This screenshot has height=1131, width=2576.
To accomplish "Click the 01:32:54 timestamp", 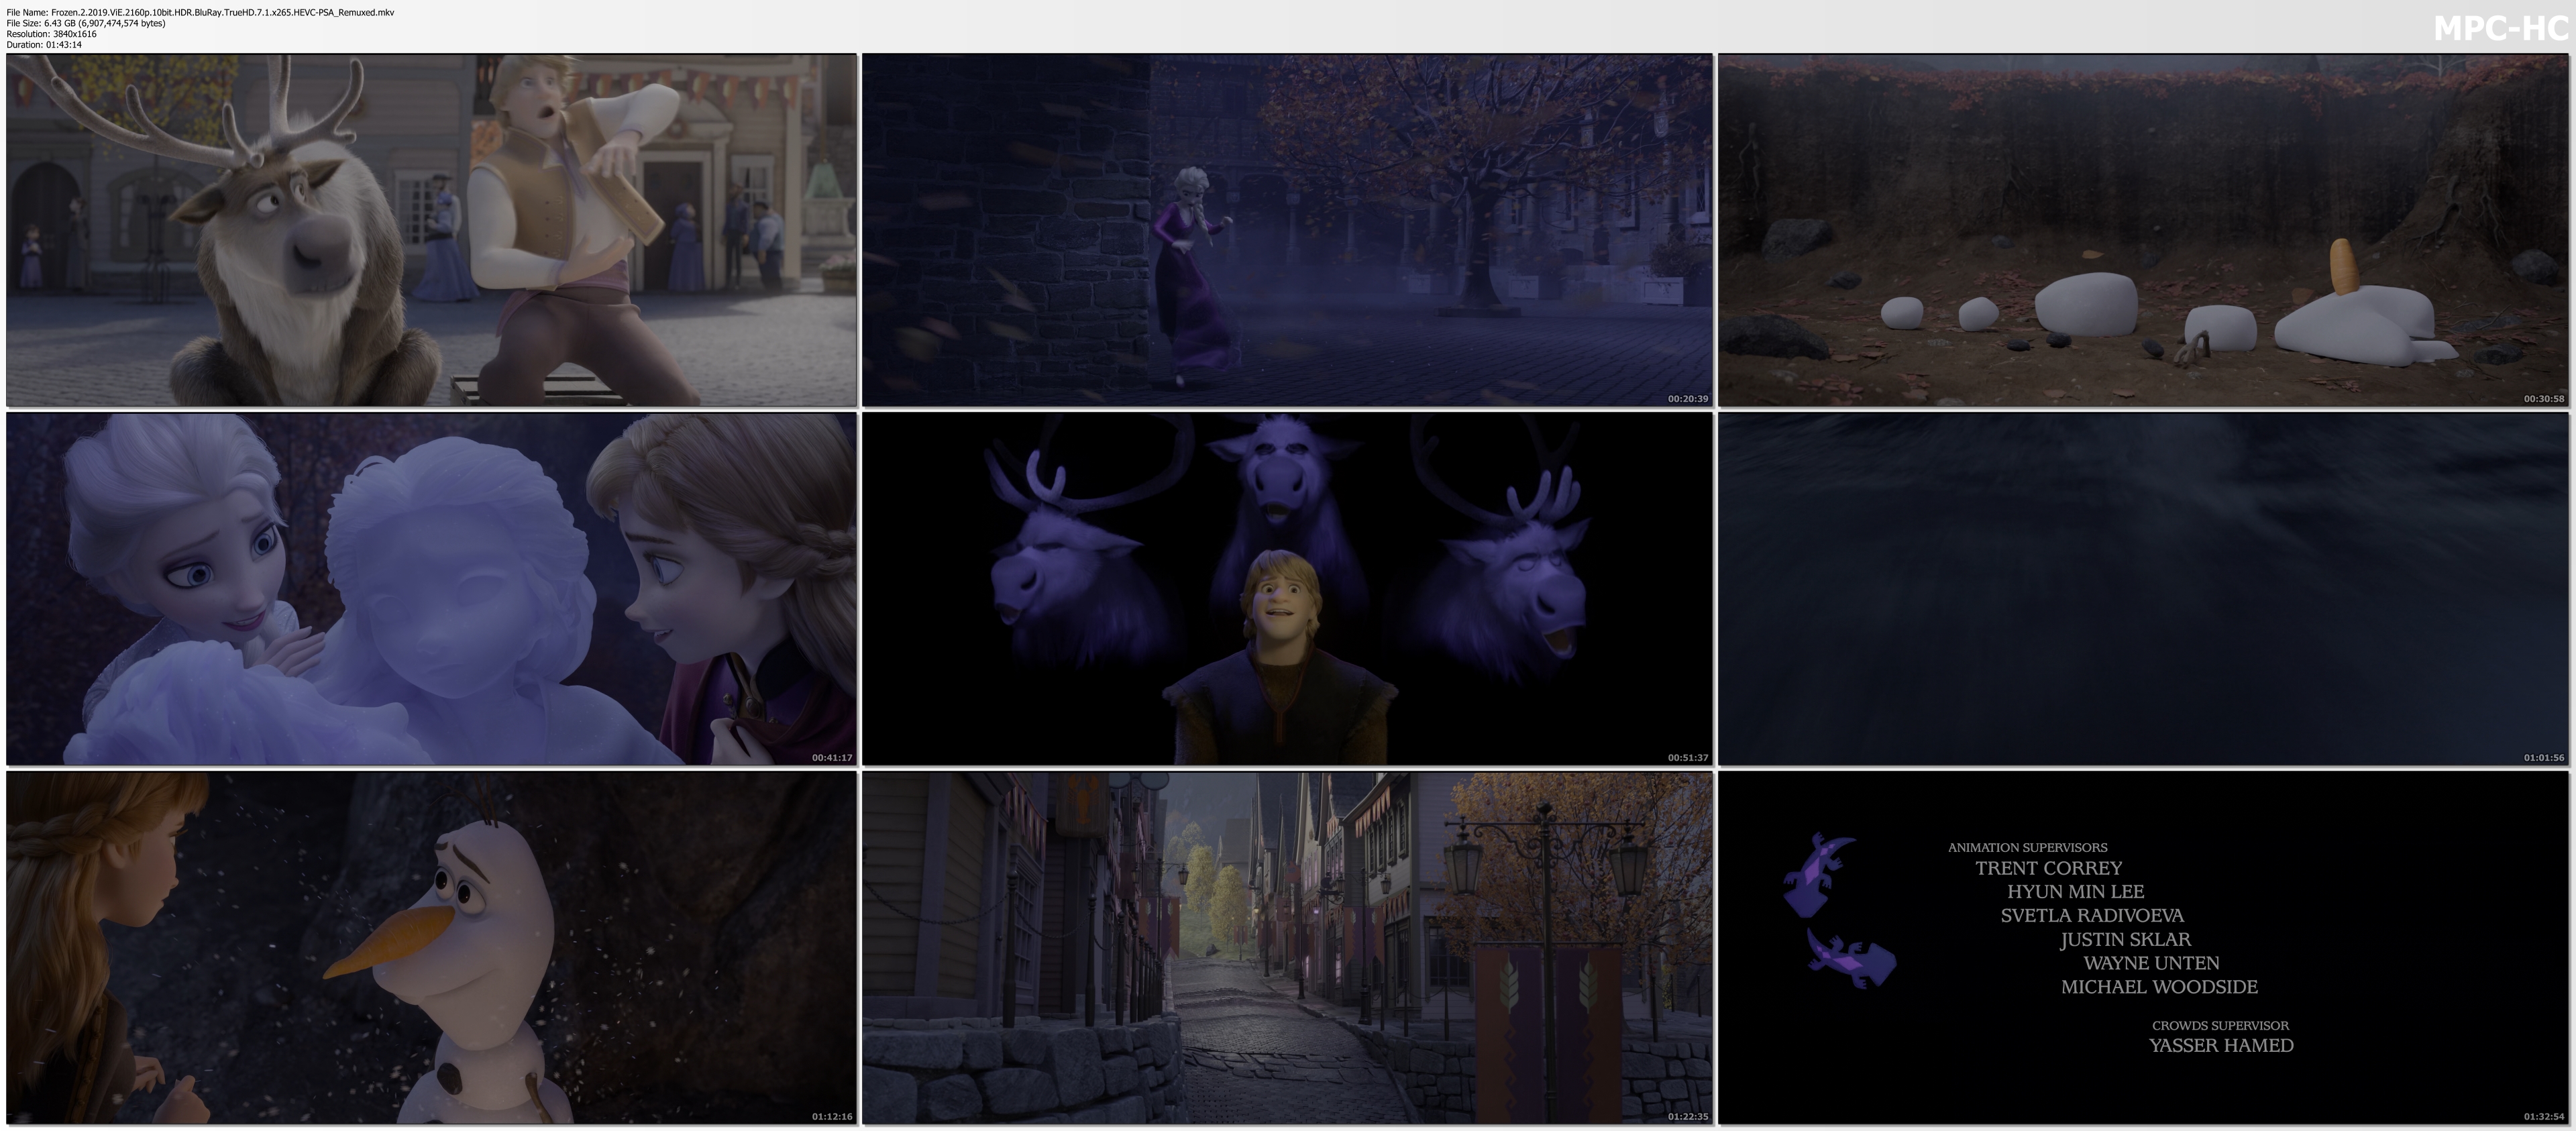I will click(x=2544, y=1117).
